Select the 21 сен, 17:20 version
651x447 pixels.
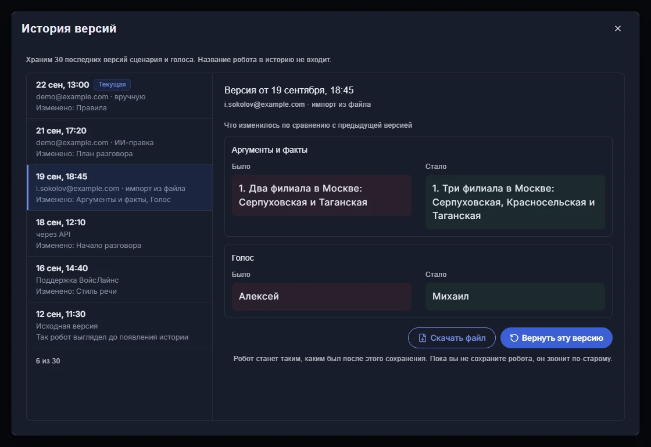pos(120,142)
